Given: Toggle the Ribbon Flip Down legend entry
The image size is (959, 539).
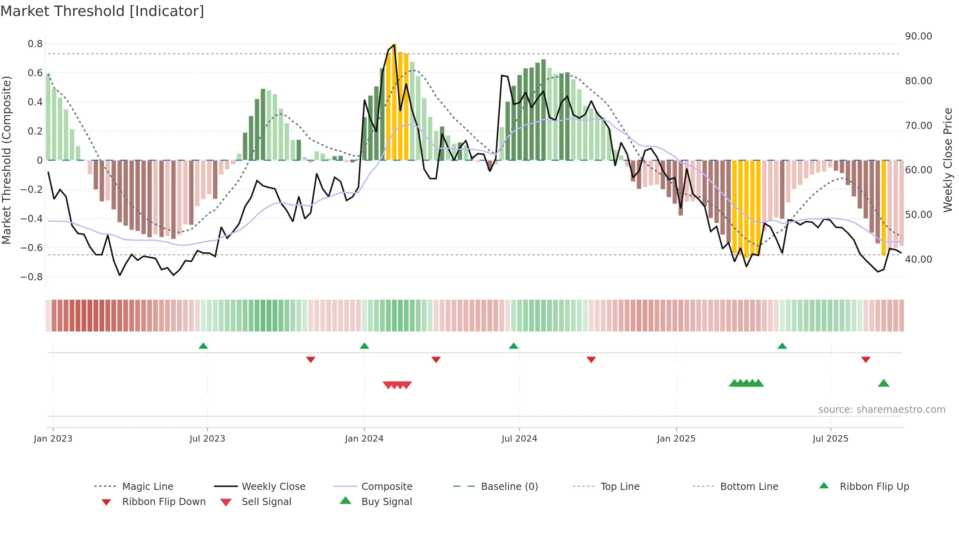Looking at the screenshot, I should point(153,501).
